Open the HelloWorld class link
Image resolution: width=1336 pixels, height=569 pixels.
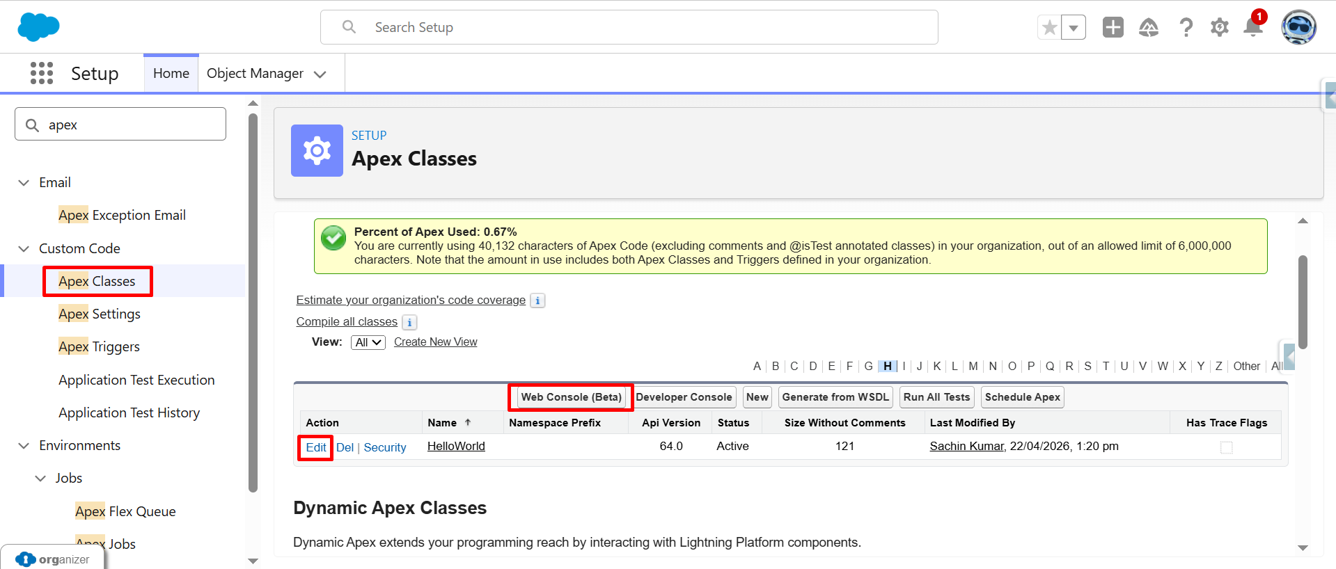456,446
